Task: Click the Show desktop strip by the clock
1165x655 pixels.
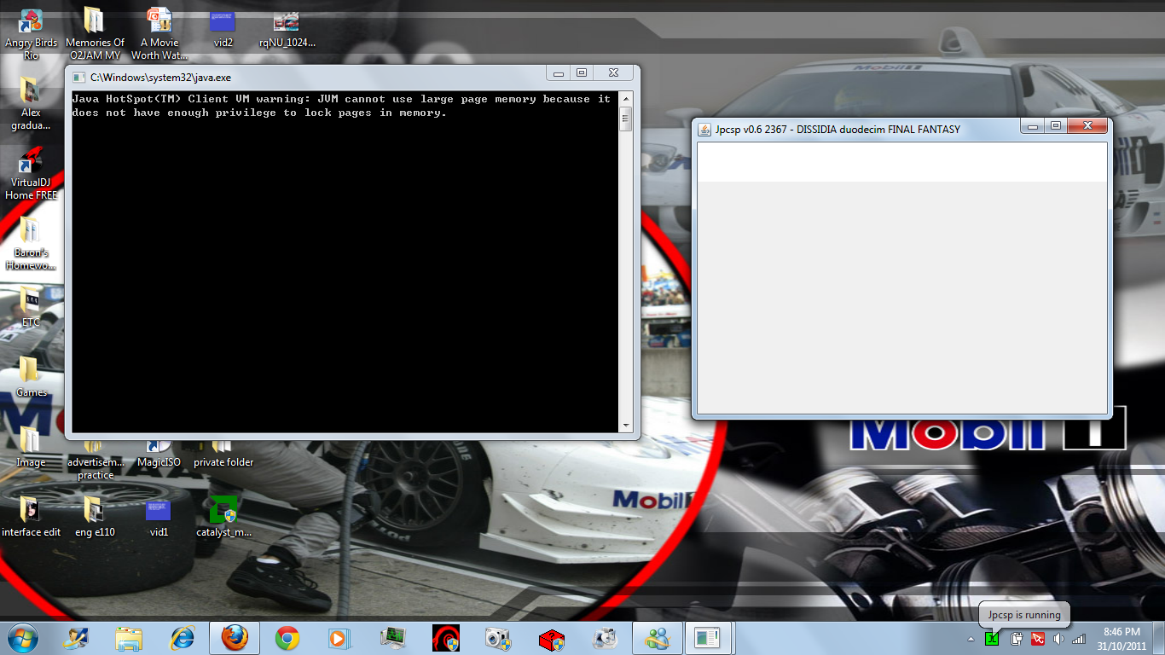Action: [x=1158, y=638]
